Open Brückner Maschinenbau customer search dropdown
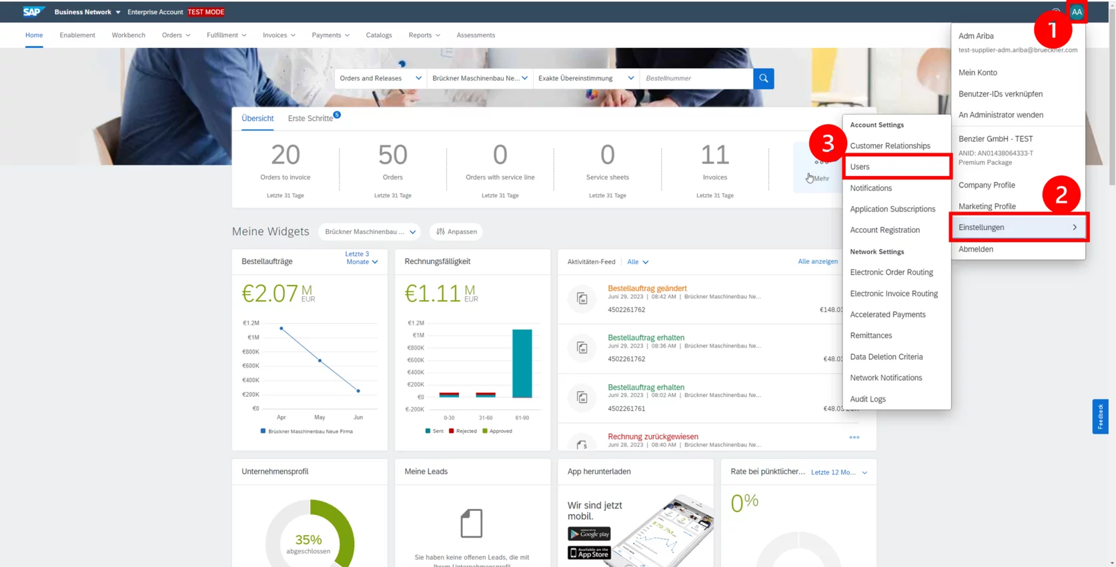1116x567 pixels. (480, 78)
